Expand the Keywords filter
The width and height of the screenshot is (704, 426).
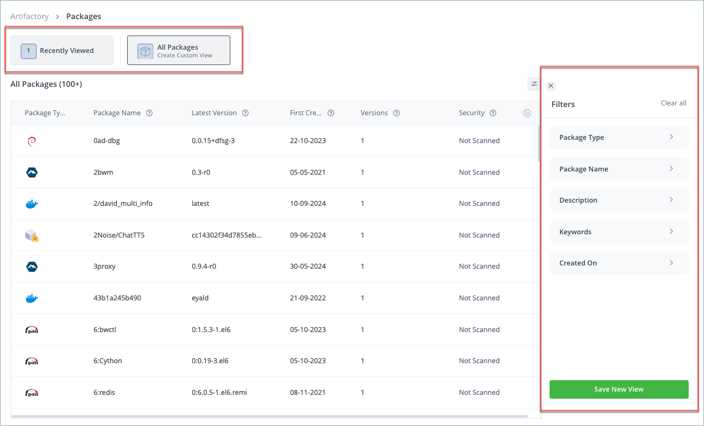pos(618,232)
